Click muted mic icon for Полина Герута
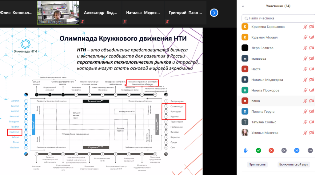Viewport: 315px width, 175px height. [305, 111]
